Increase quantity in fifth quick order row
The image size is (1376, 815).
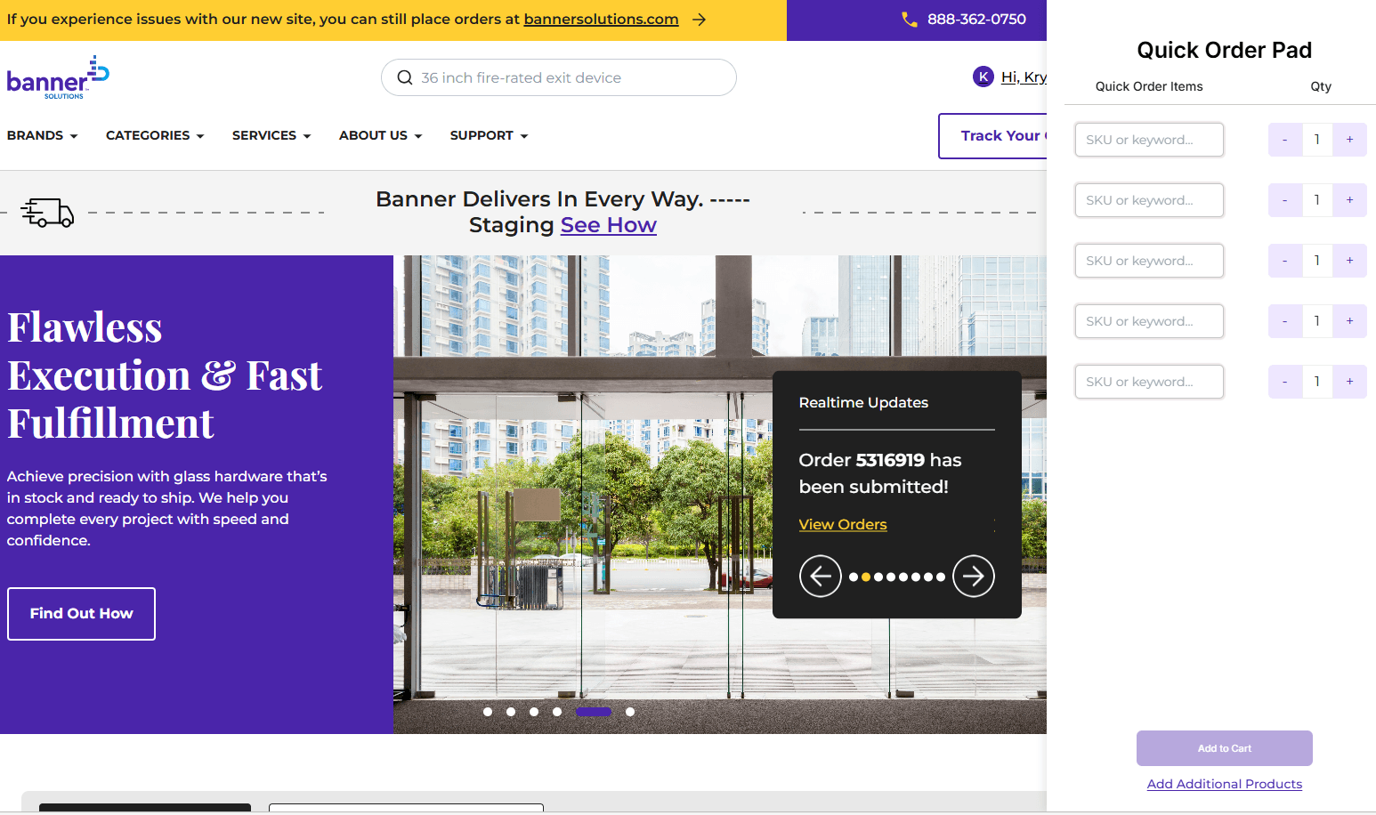pos(1349,382)
